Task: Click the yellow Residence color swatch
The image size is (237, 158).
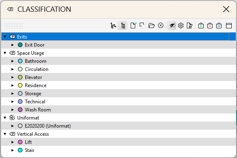Action: click(20, 85)
